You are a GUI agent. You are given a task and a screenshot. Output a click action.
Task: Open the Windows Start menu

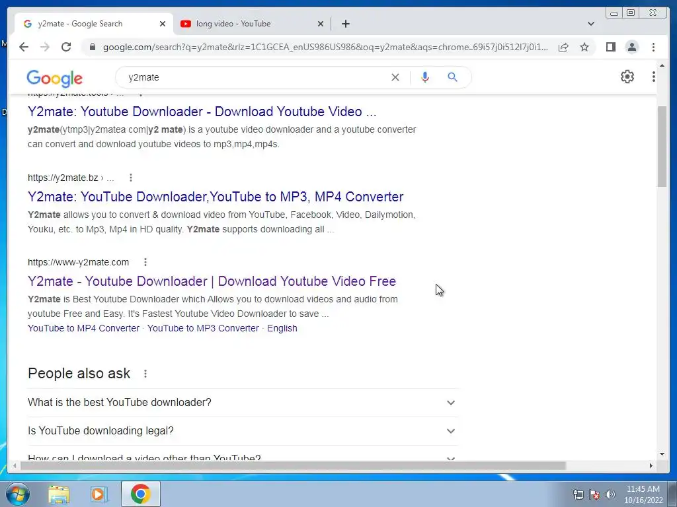[x=17, y=494]
